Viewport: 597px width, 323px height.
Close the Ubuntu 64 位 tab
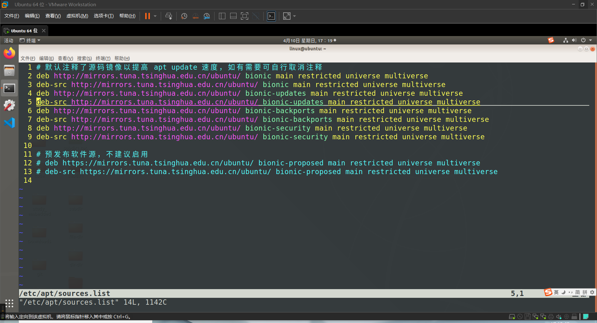(44, 30)
